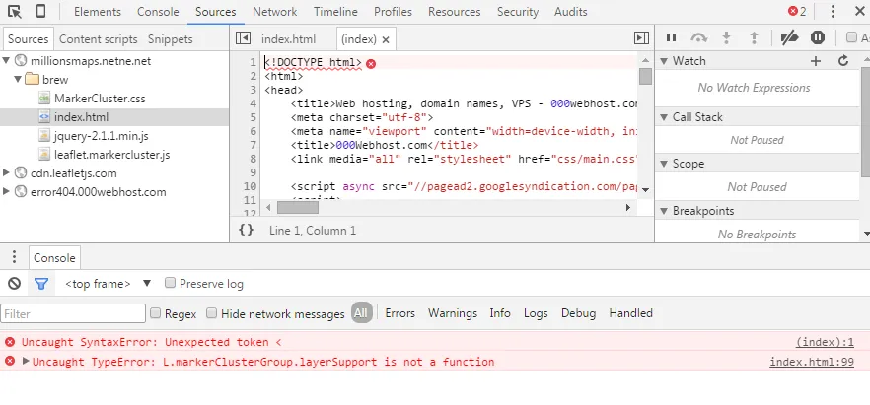Collapse millionsmaps.netne.net tree node
This screenshot has height=405, width=870.
(x=6, y=60)
